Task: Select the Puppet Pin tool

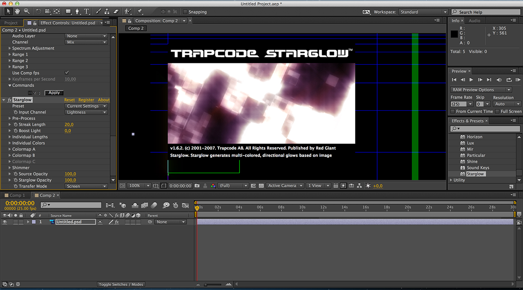Action: pos(140,11)
